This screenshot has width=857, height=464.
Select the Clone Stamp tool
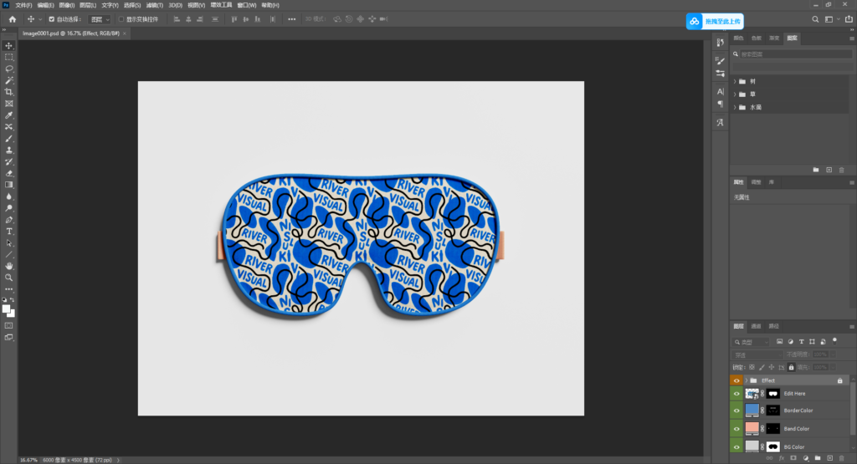click(x=8, y=150)
